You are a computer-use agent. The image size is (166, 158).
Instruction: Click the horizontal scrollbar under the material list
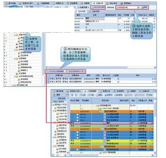[100, 67]
